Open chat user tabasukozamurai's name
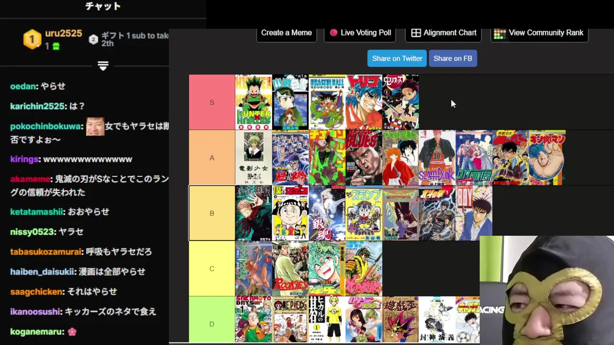Screen dimensions: 614x345 tap(46, 252)
